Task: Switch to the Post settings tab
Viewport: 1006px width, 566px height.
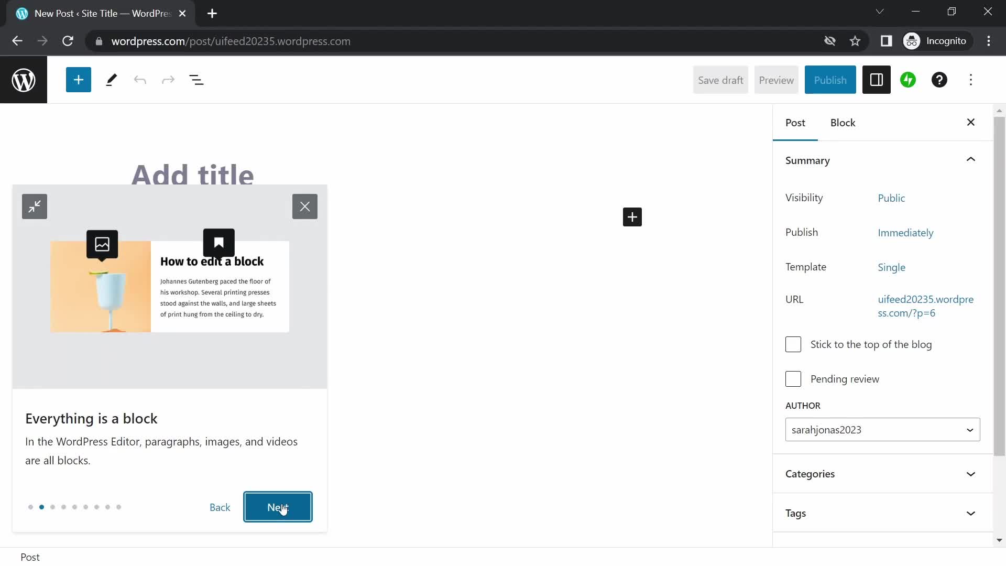Action: coord(795,122)
